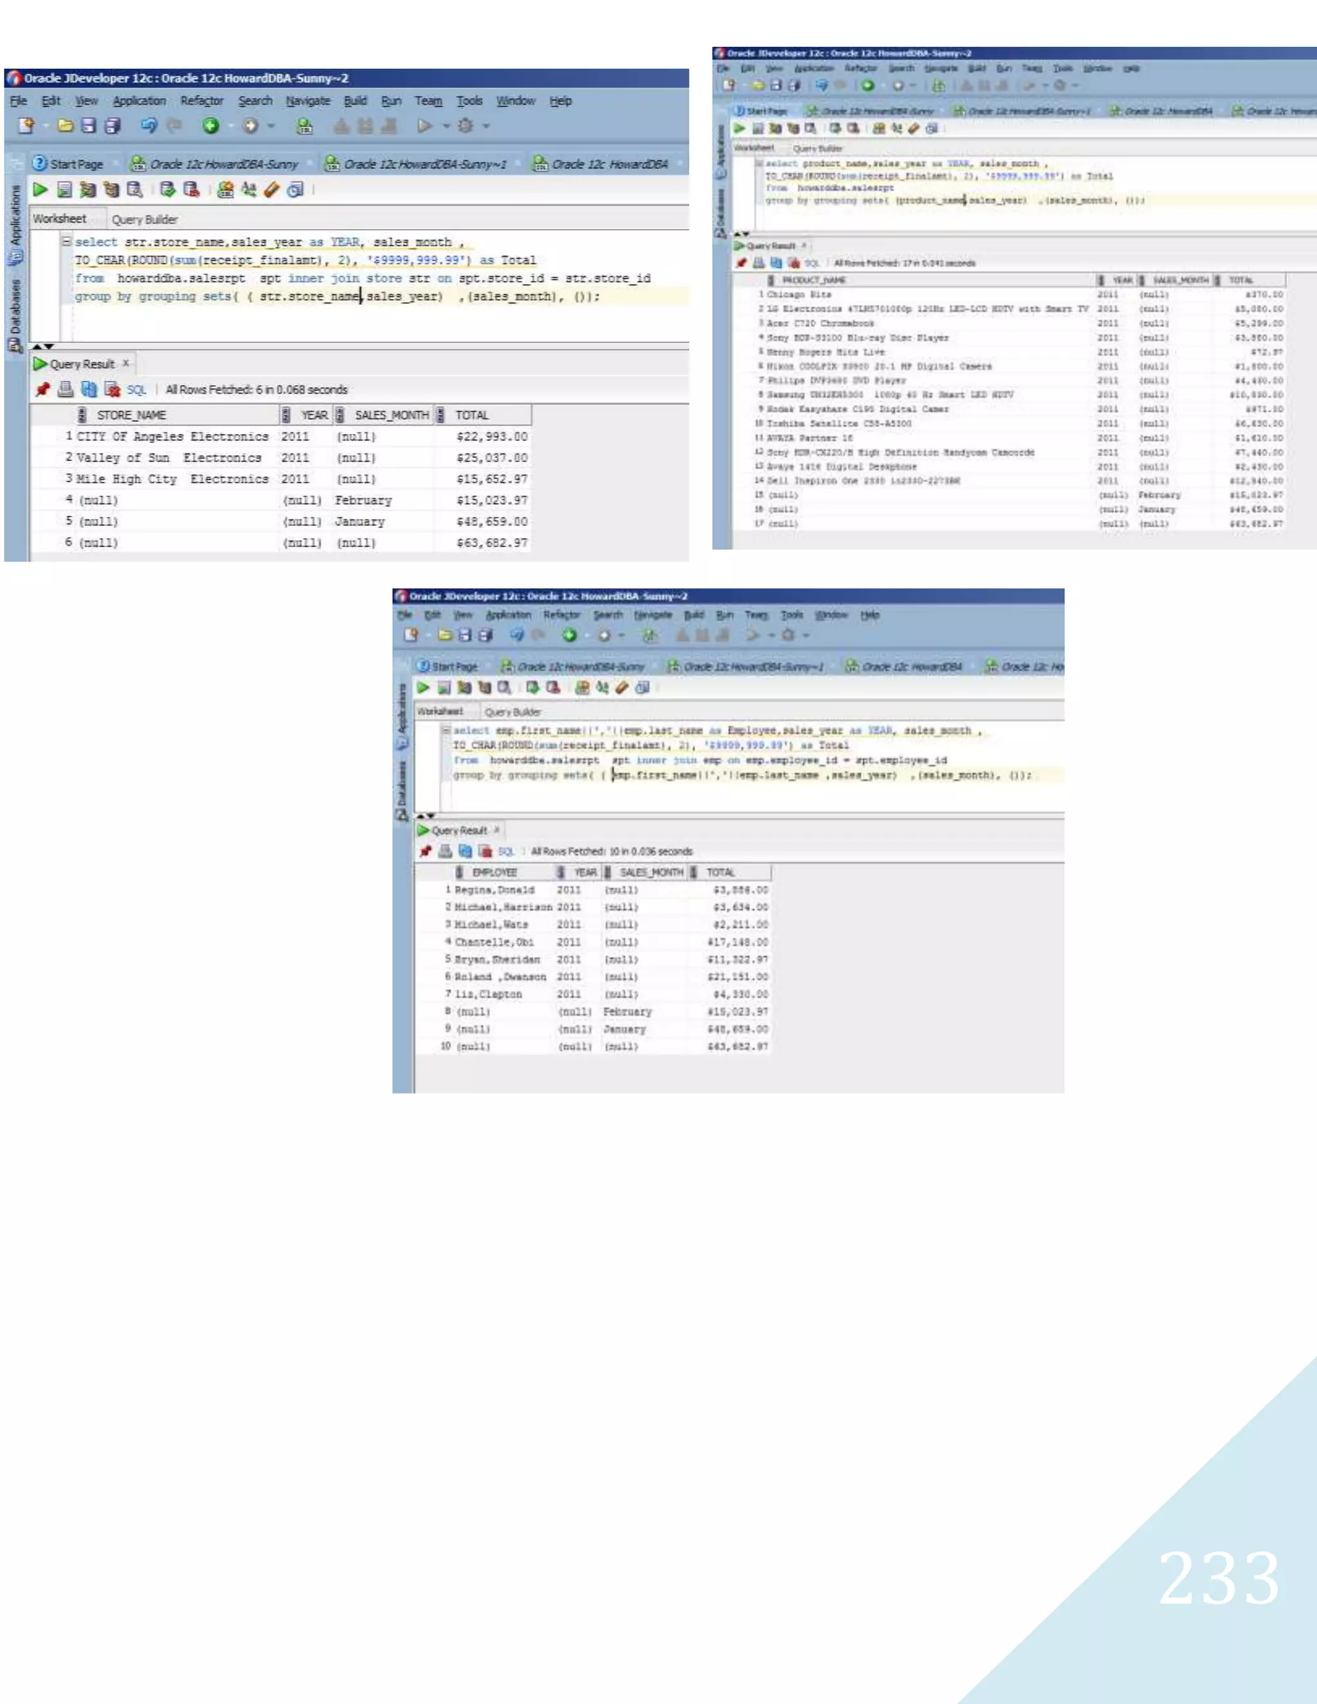This screenshot has width=1317, height=1704.
Task: Close the Query Result tab in employee query window
Action: pos(497,829)
